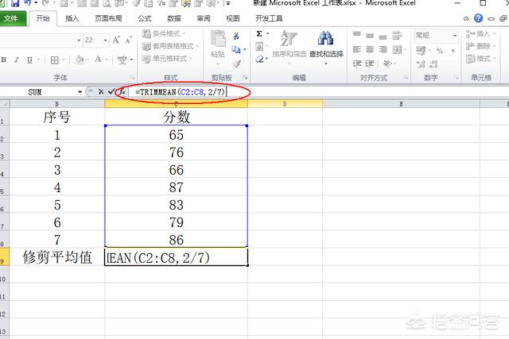
Task: Select column D header
Action: pyautogui.click(x=285, y=104)
